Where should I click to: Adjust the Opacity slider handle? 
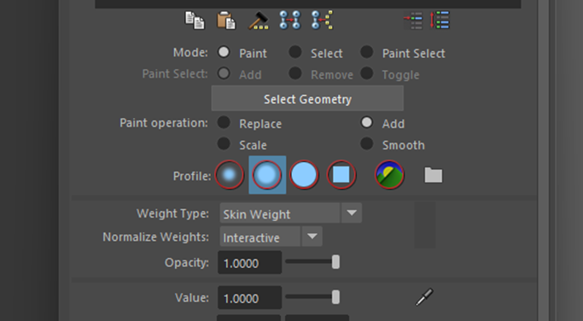pos(335,262)
